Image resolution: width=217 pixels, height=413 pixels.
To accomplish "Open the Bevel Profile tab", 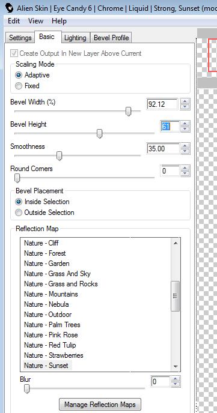I will click(x=111, y=38).
